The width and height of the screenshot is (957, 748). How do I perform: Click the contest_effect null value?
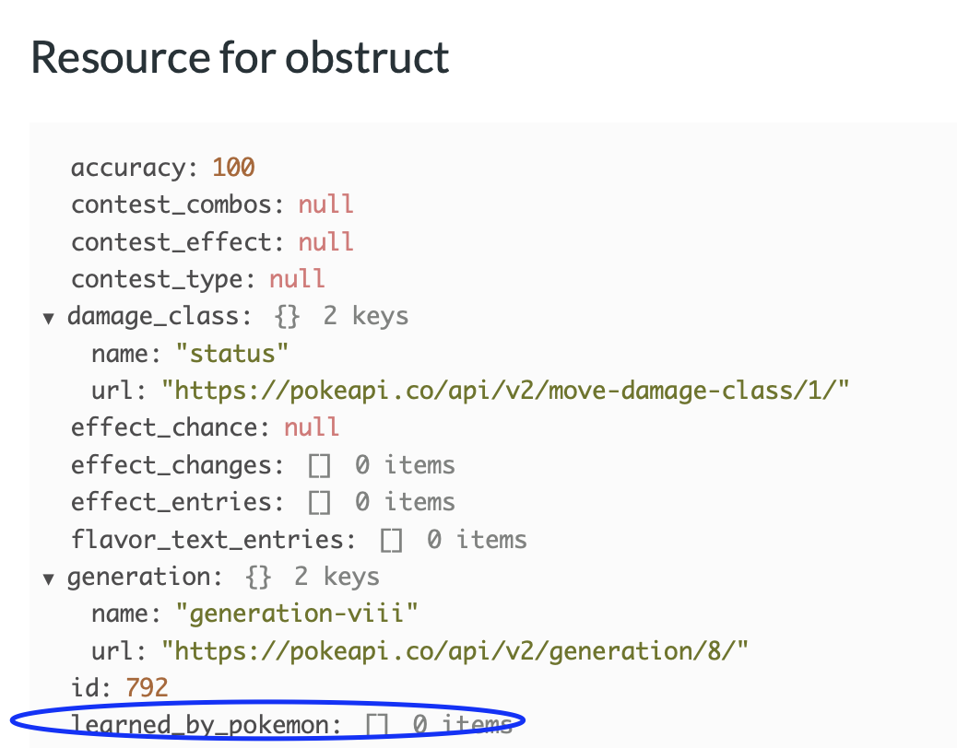326,242
